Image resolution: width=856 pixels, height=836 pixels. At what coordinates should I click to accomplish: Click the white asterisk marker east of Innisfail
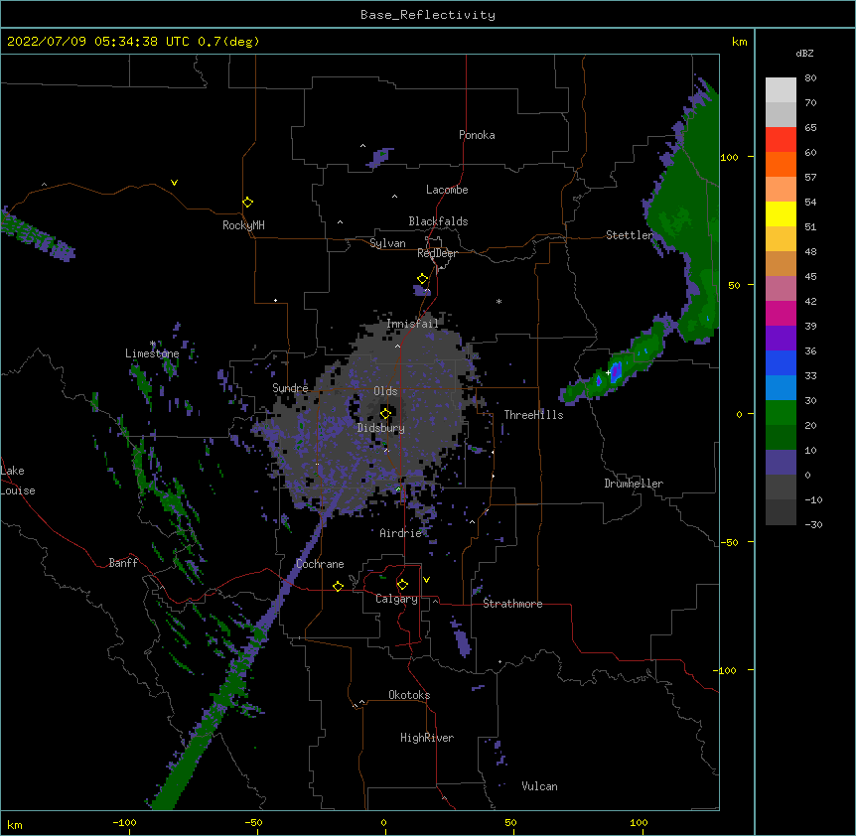click(499, 302)
